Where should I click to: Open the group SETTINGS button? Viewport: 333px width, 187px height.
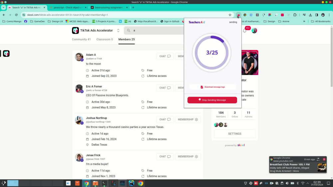pyautogui.click(x=235, y=134)
